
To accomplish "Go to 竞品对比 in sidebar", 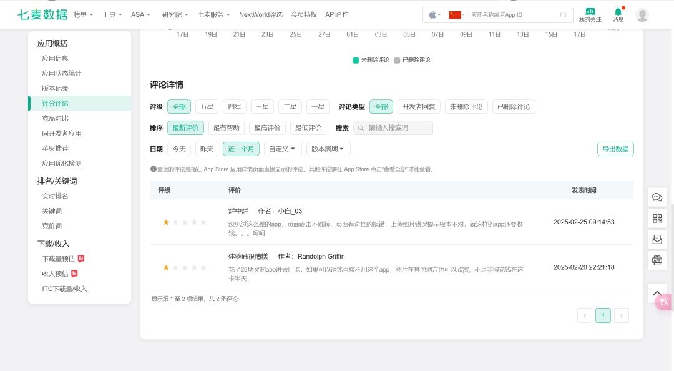I will [x=55, y=118].
